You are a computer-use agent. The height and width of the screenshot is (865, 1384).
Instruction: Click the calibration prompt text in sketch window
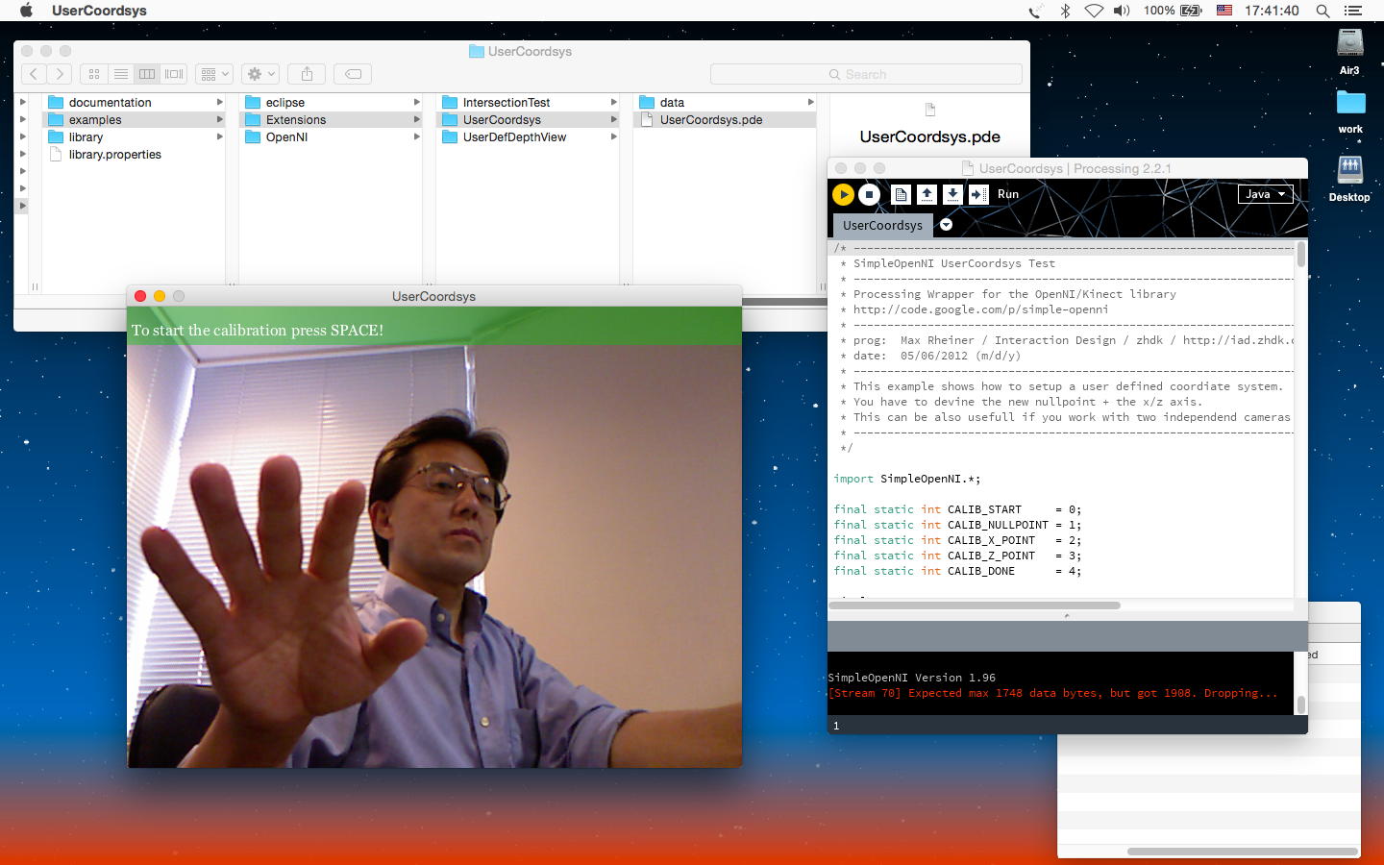click(x=258, y=330)
